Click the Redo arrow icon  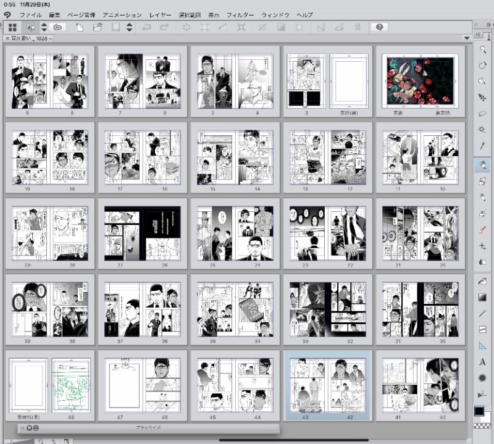pyautogui.click(x=164, y=27)
